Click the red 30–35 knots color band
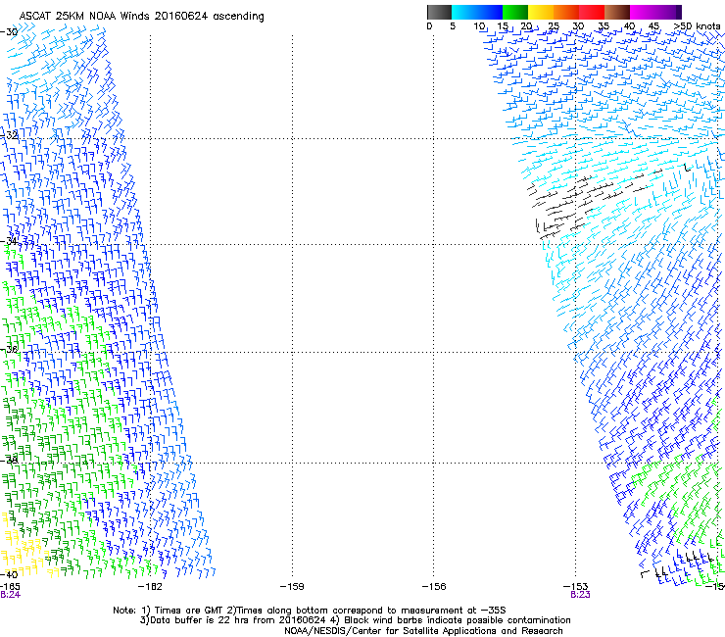Screen dimensions: 725x637 tap(592, 12)
